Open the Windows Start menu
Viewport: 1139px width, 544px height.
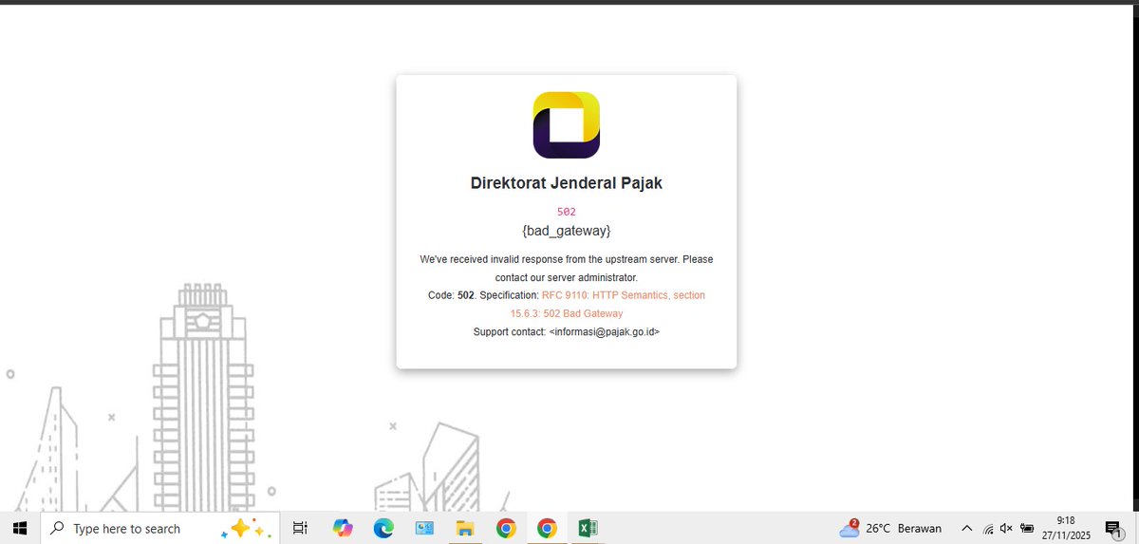(x=19, y=528)
